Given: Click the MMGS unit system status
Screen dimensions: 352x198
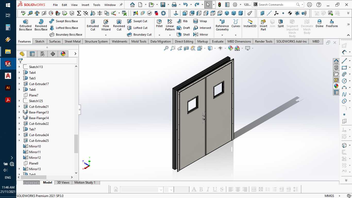Looking at the screenshot, I should 329,196.
